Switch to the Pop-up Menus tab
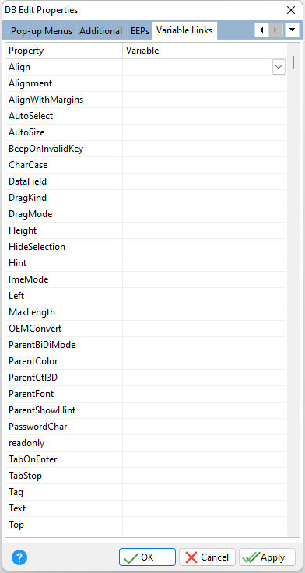Viewport: 305px width, 573px height. point(41,31)
